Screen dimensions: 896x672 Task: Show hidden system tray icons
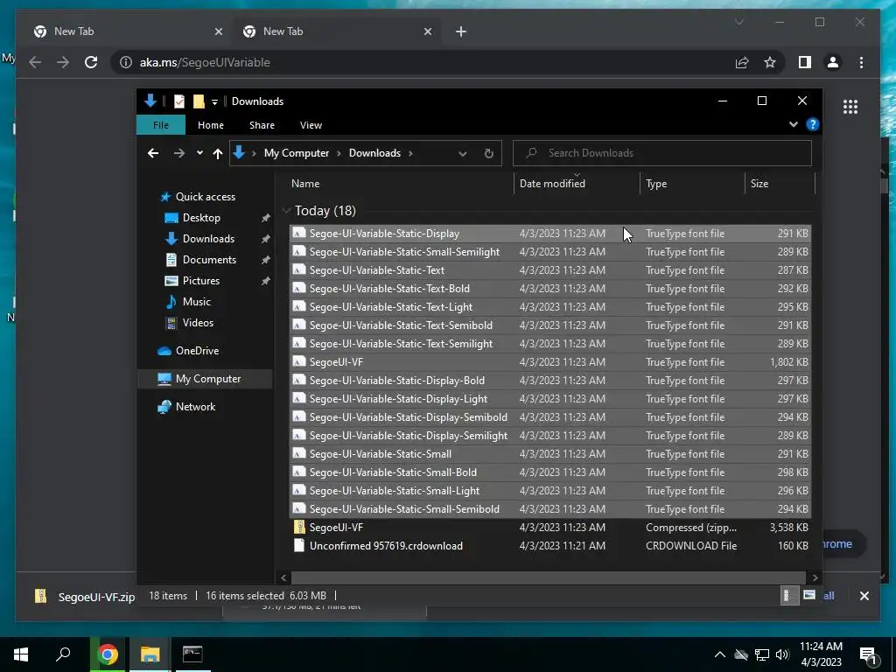coord(720,654)
